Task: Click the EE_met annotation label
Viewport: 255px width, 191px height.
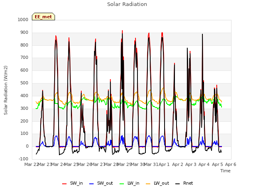Action: (43, 17)
